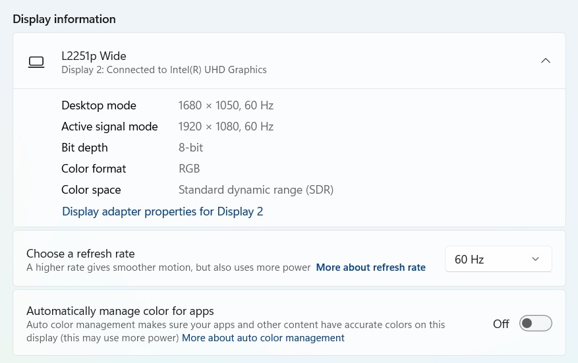Click the L2251p Wide display title

94,56
